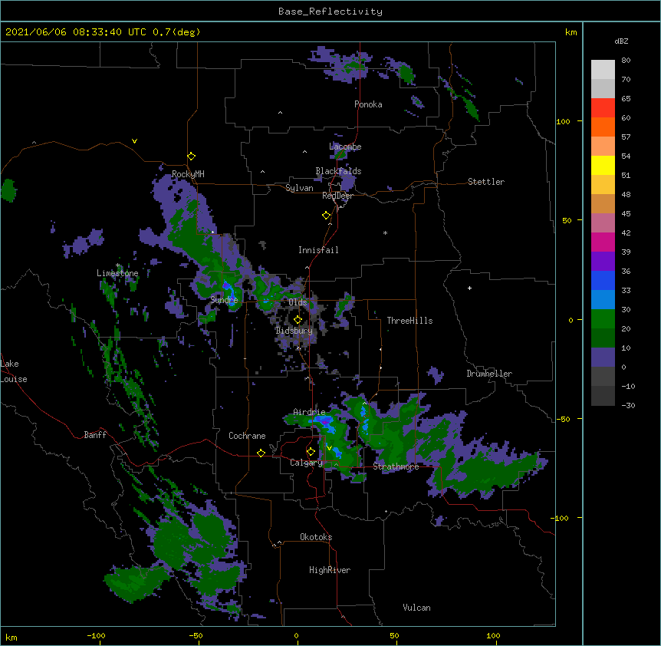Viewport: 661px width, 646px height.
Task: Click the Lake Louise label
Action: point(14,371)
